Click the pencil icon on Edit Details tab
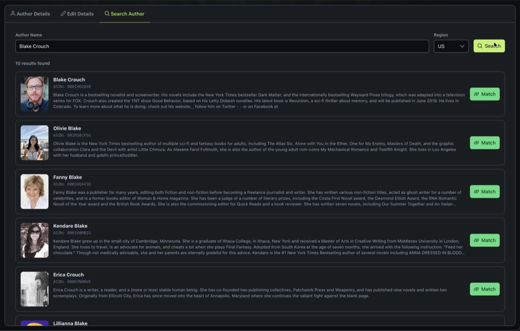The image size is (520, 331). 63,14
